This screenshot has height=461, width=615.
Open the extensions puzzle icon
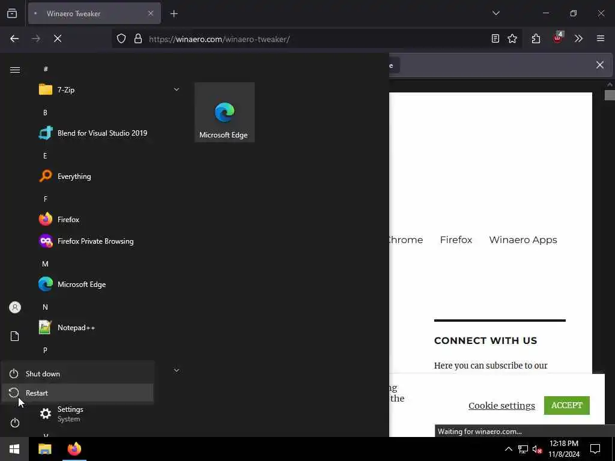point(536,38)
